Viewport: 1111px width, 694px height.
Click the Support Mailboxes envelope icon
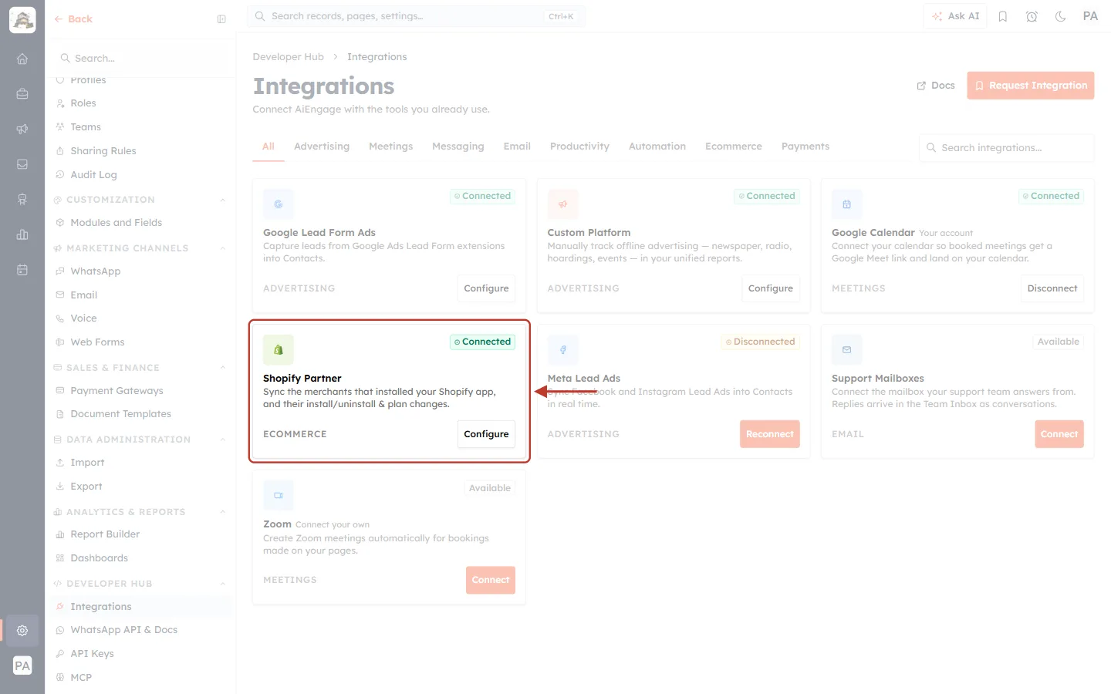coord(847,349)
